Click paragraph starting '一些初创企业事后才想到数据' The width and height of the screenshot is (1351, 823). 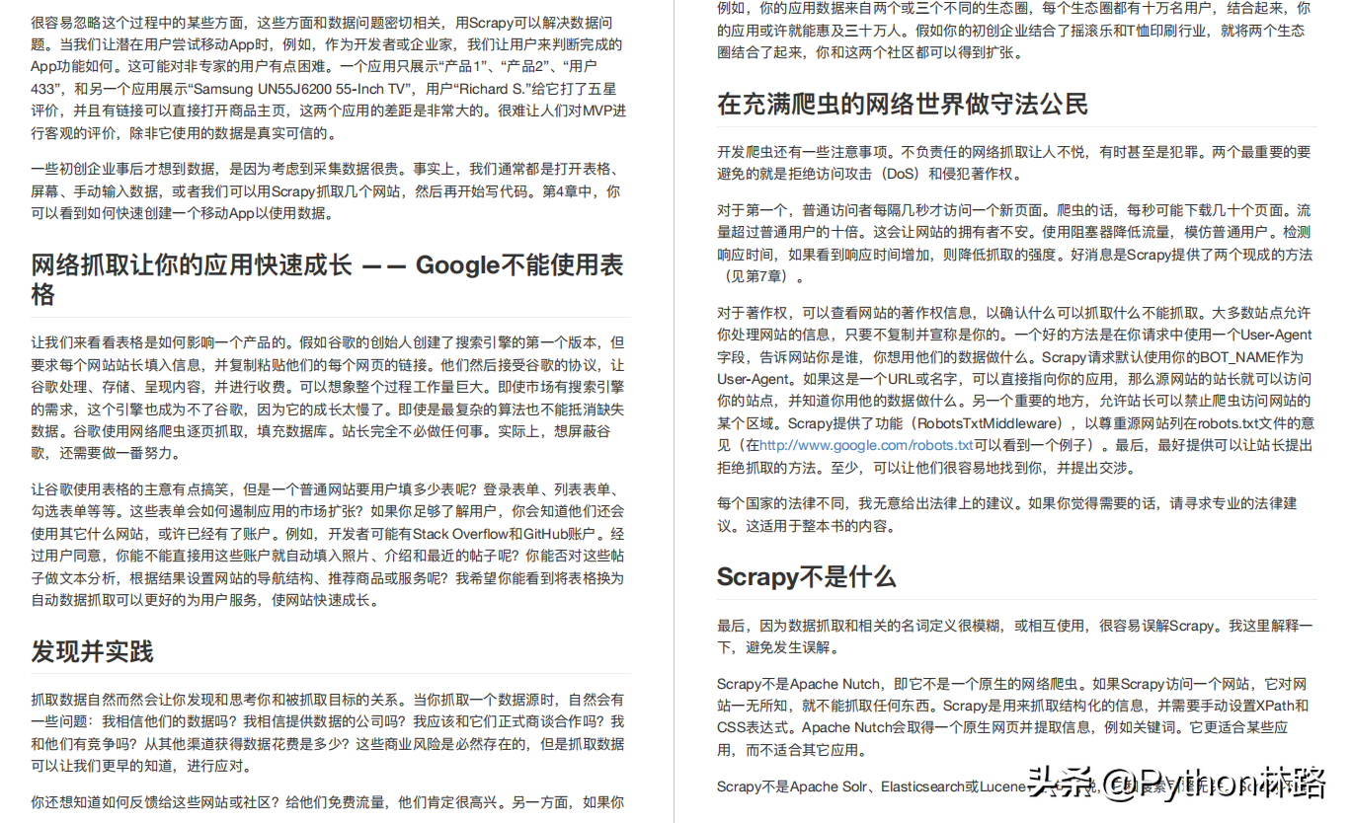click(328, 191)
